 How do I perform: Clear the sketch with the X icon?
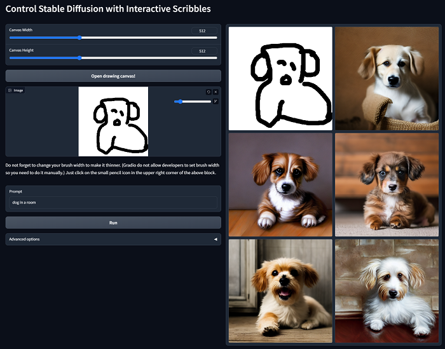click(216, 92)
